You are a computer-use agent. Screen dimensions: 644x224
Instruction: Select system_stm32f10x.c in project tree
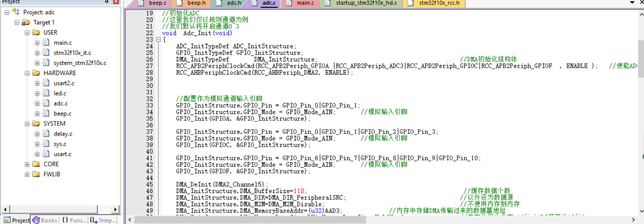80,63
